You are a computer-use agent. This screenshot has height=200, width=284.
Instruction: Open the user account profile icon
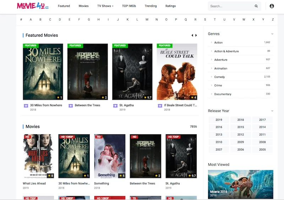[272, 6]
